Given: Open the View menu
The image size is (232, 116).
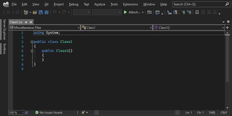Looking at the screenshot, I should tap(36, 4).
